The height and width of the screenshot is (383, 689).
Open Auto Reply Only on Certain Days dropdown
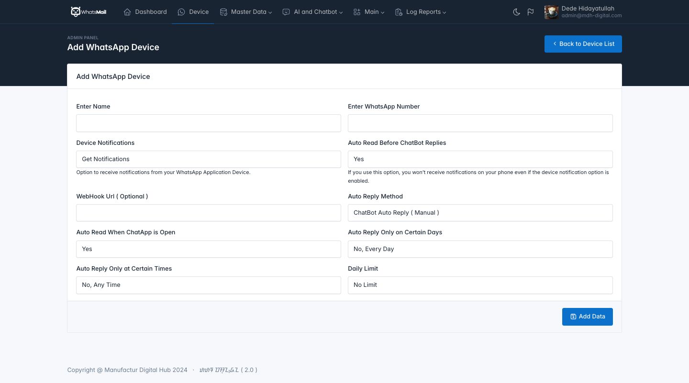pos(480,249)
